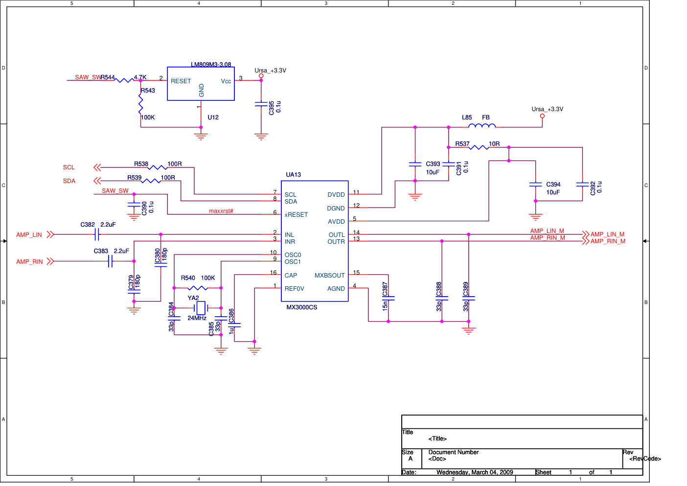
Task: Select capacitor C386 1u symbol
Action: click(234, 324)
